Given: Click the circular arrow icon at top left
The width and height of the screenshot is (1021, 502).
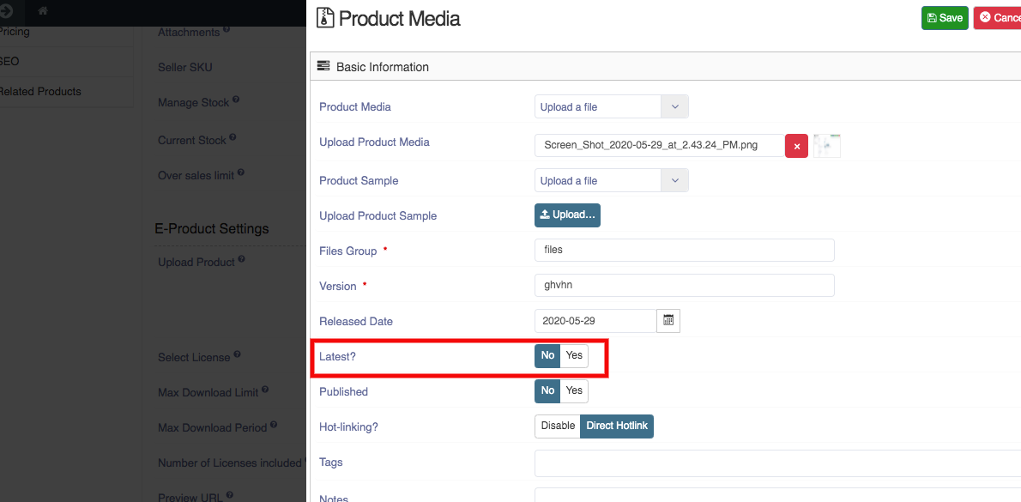Looking at the screenshot, I should (x=7, y=10).
